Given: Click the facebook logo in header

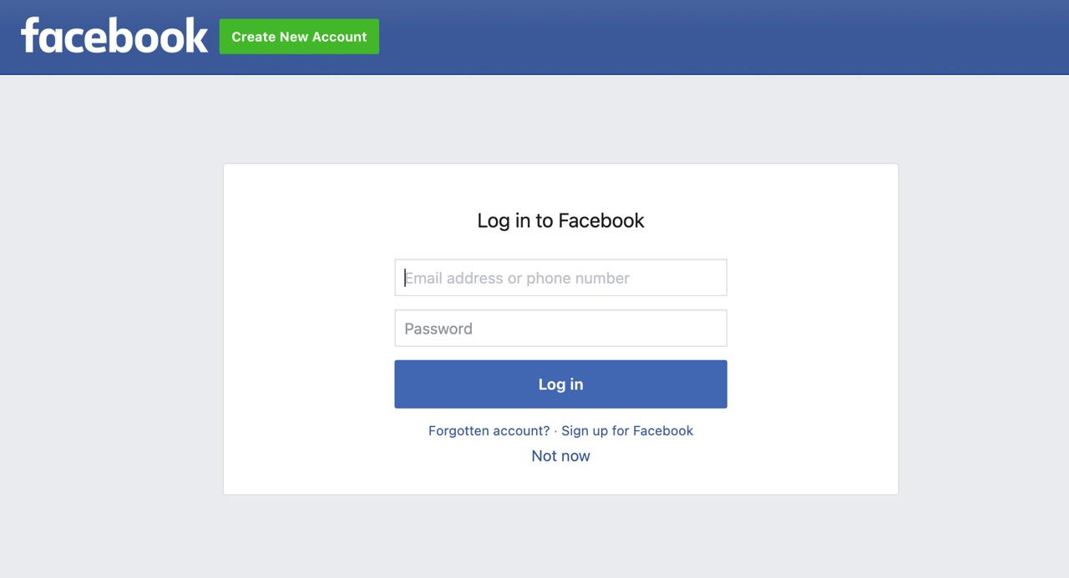Looking at the screenshot, I should [x=114, y=36].
